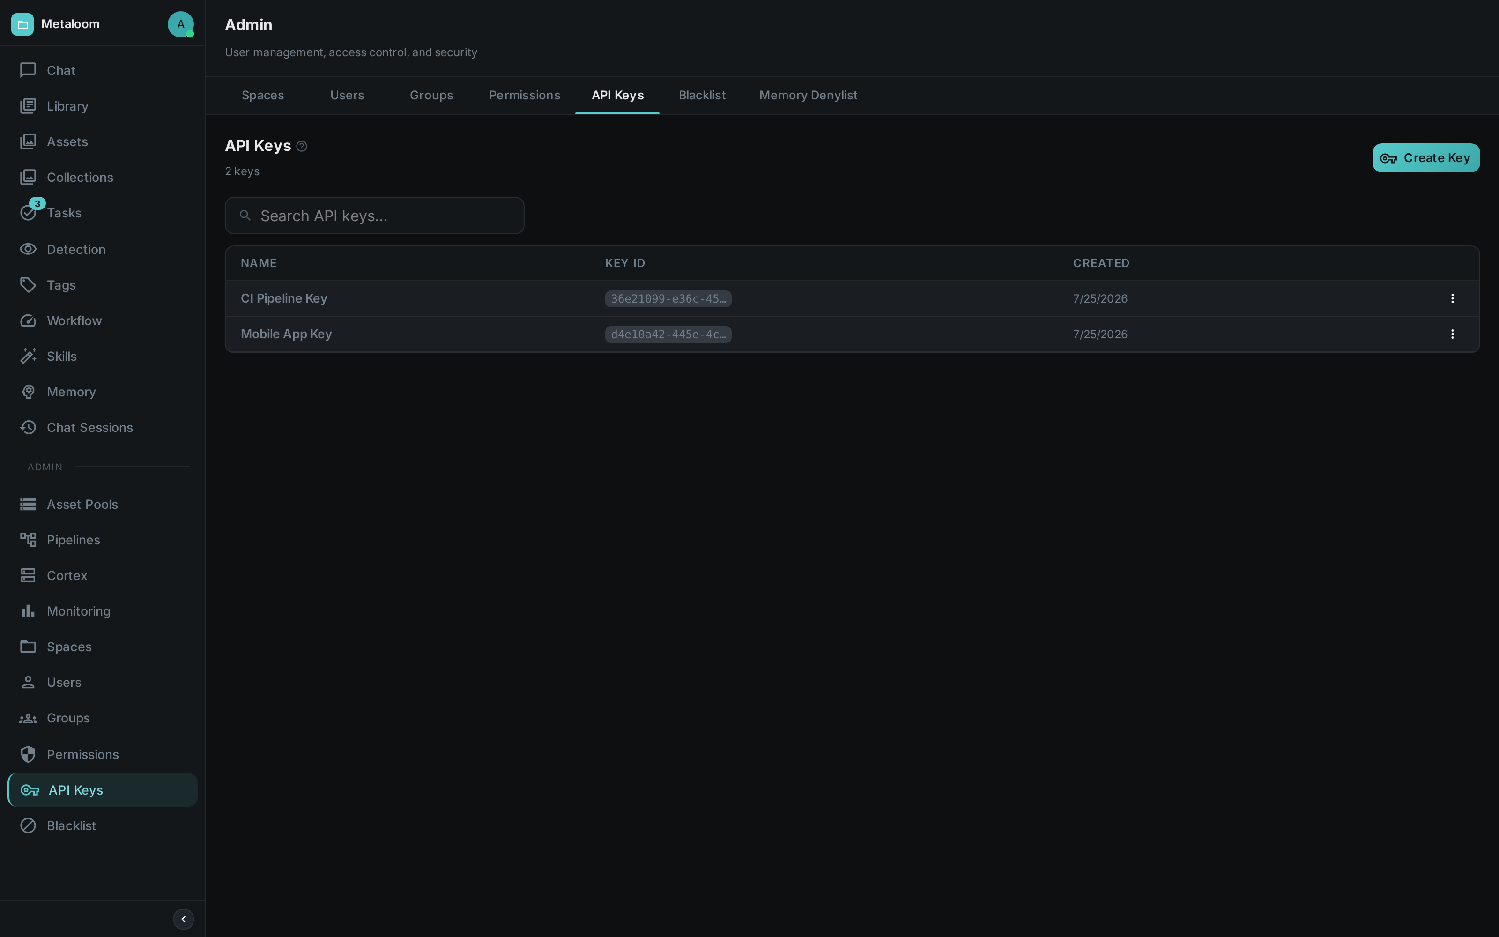Select the API Keys tab
The height and width of the screenshot is (937, 1499).
(x=617, y=96)
